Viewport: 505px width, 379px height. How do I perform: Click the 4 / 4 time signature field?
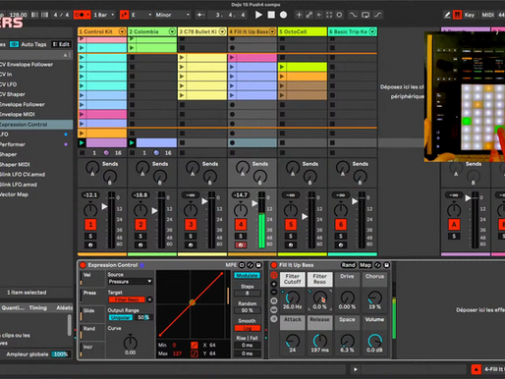coord(61,15)
